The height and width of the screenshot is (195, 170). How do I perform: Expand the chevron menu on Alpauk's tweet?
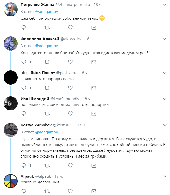pyautogui.click(x=165, y=176)
